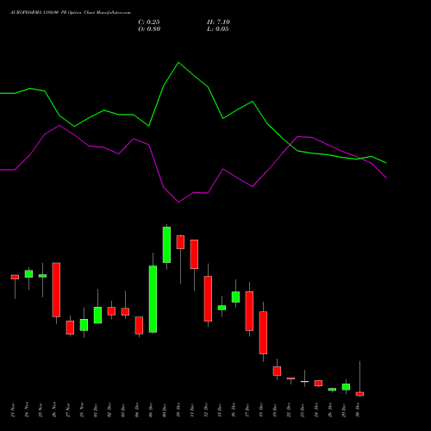Click the 08 Dec date label
The height and width of the screenshot is (431, 431).
click(151, 410)
